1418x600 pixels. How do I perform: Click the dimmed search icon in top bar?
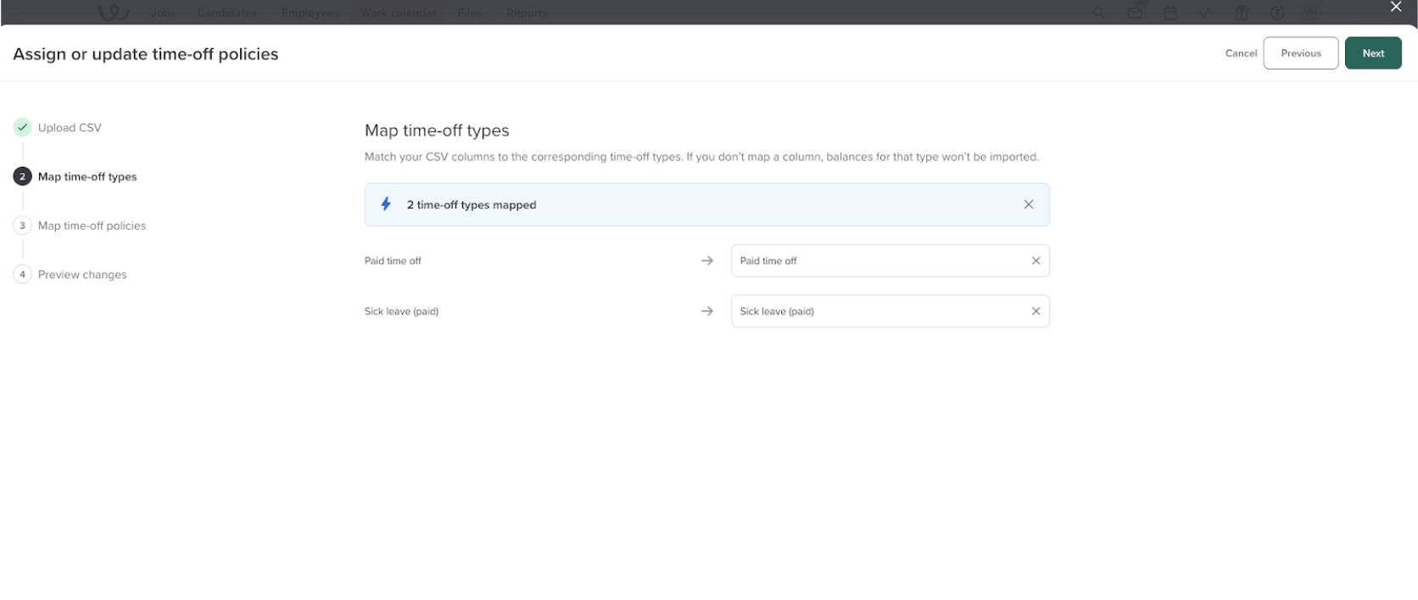click(x=1099, y=13)
